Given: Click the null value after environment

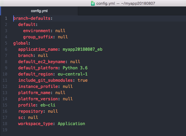Looking at the screenshot, I should click(x=60, y=31).
